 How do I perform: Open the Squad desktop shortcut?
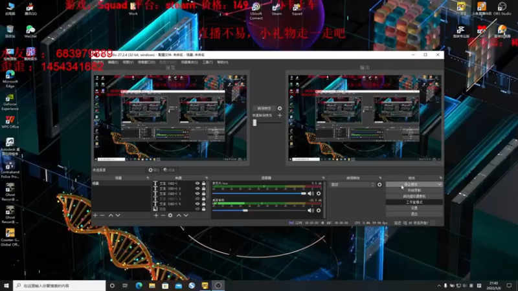click(297, 9)
